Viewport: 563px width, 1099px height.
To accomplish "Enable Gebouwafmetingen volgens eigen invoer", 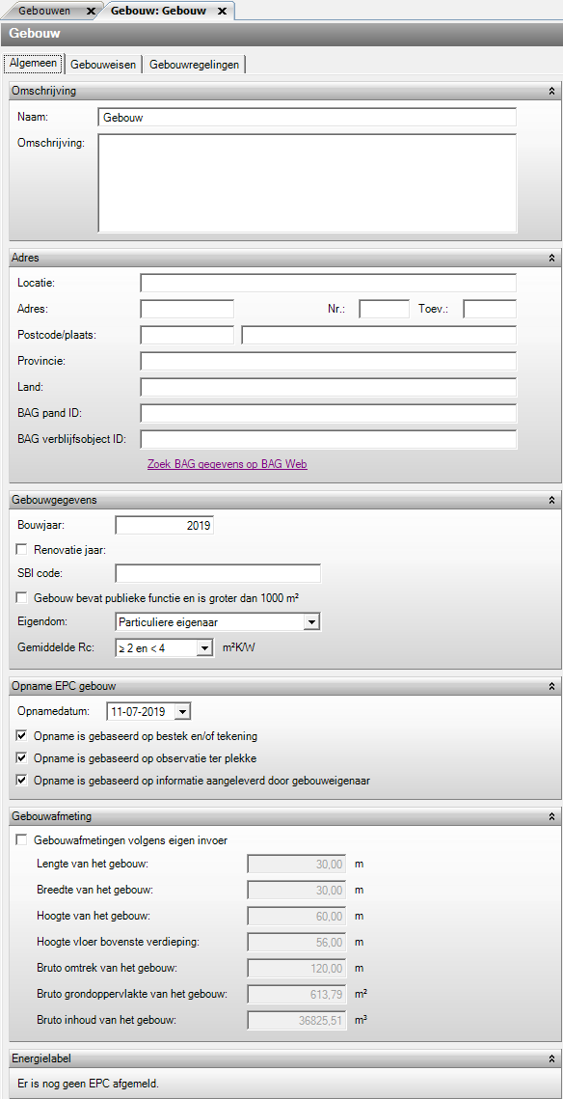I will pyautogui.click(x=22, y=839).
